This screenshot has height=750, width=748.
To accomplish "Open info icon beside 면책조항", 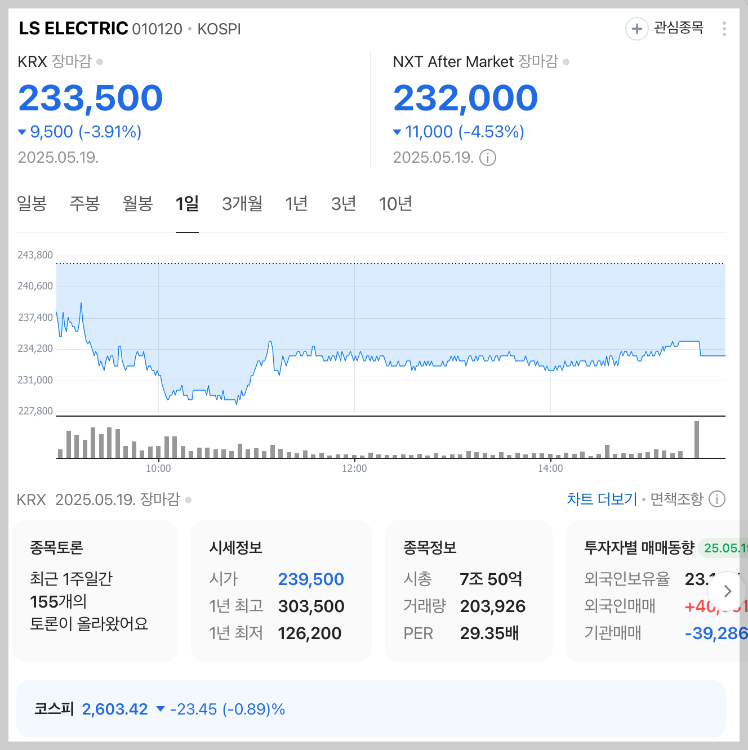I will 717,499.
